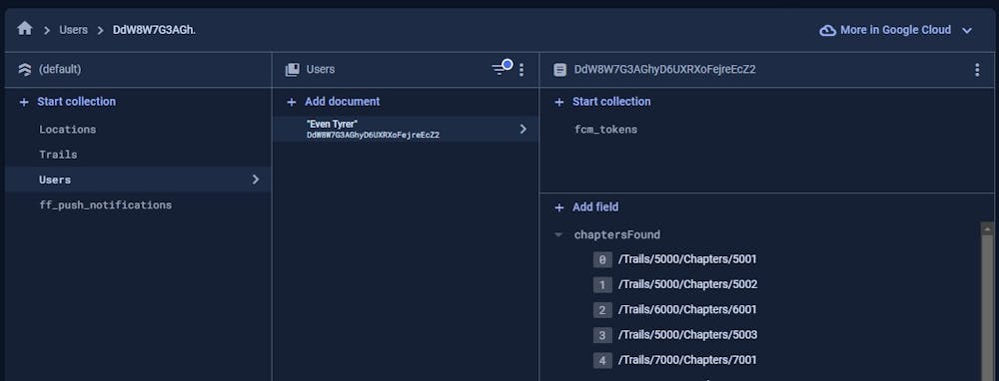Screen dimensions: 999x381
Task: Open ff_push_notifications collection
Action: 105,204
